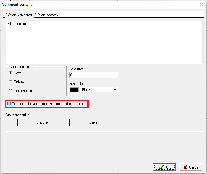Enable comment appearing in customer offer
The height and width of the screenshot is (174, 207).
[x=9, y=104]
